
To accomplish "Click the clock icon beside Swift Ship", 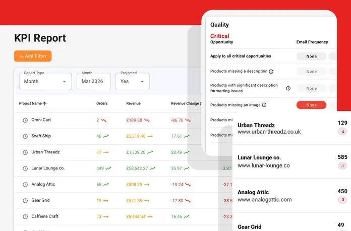I will pyautogui.click(x=25, y=137).
